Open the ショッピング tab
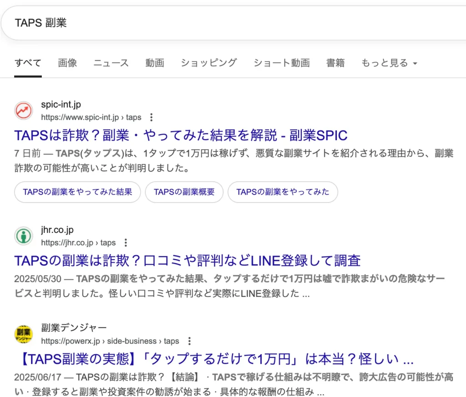The height and width of the screenshot is (397, 466). (x=208, y=63)
